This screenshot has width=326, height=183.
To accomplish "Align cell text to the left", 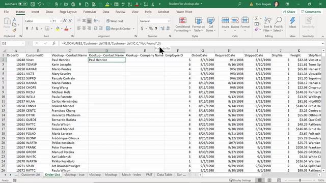I will 79,28.
